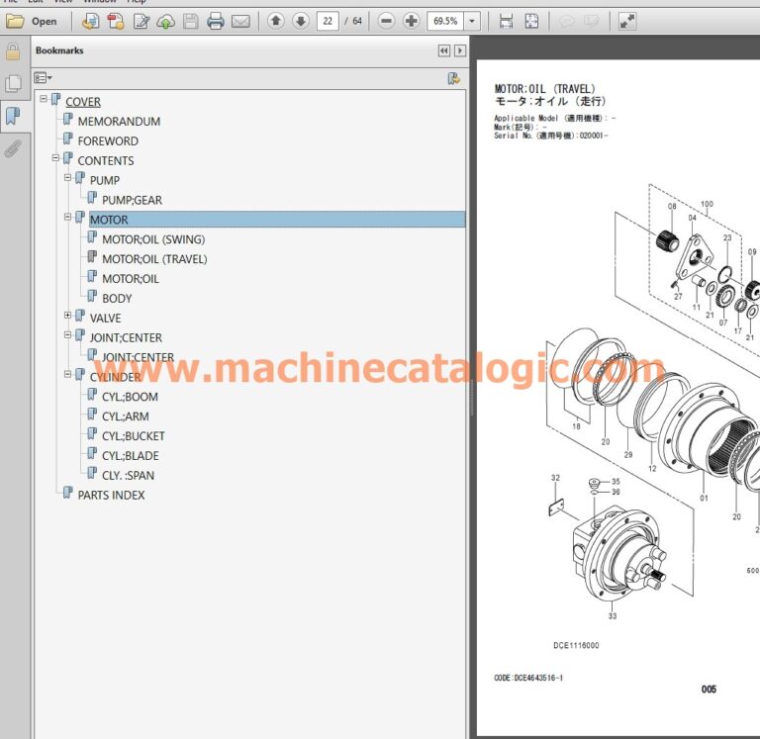Select the highlighted MOTOR bookmark
Screen dimensions: 760x739
tap(277, 220)
